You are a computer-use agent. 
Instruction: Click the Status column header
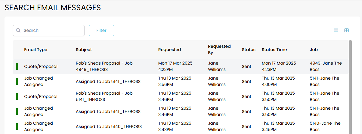tap(249, 50)
